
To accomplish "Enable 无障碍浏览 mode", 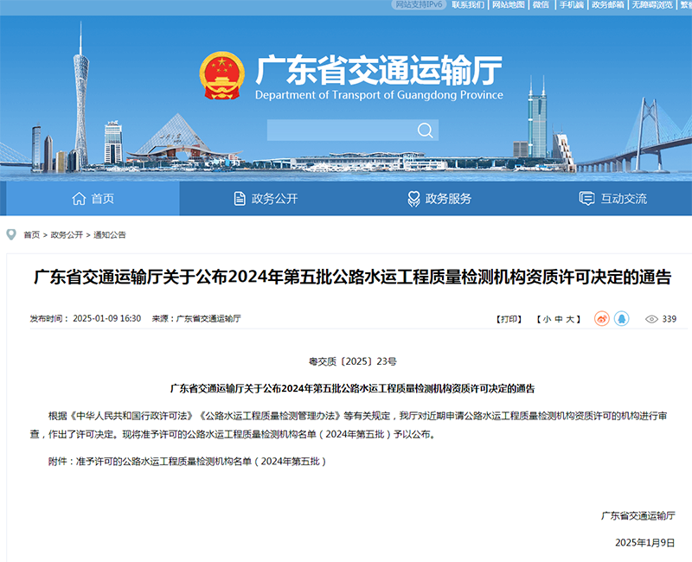I will coord(652,5).
